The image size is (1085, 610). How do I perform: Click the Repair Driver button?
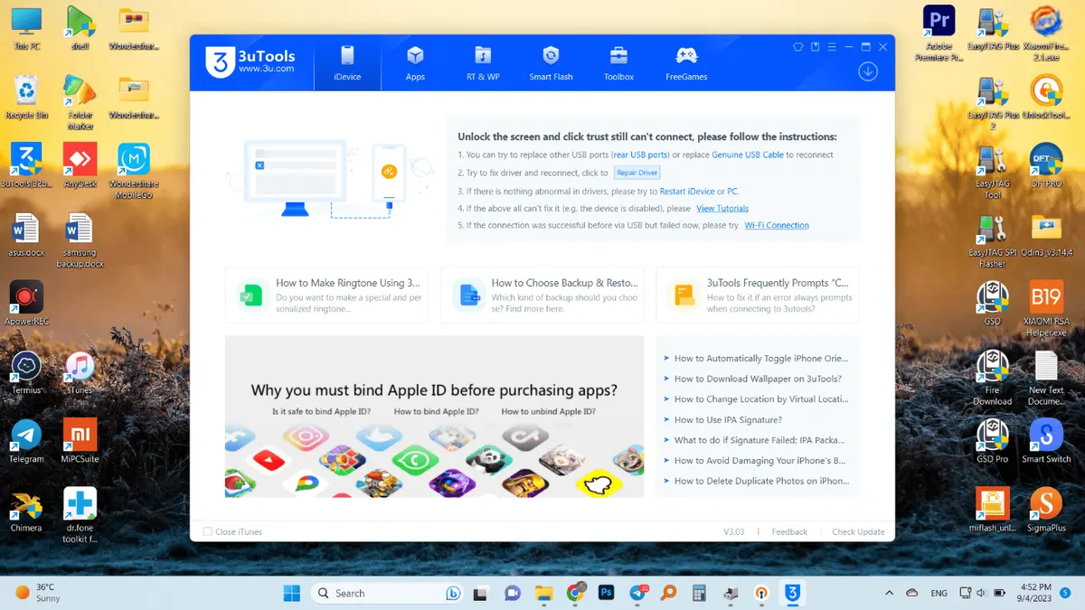pos(637,173)
